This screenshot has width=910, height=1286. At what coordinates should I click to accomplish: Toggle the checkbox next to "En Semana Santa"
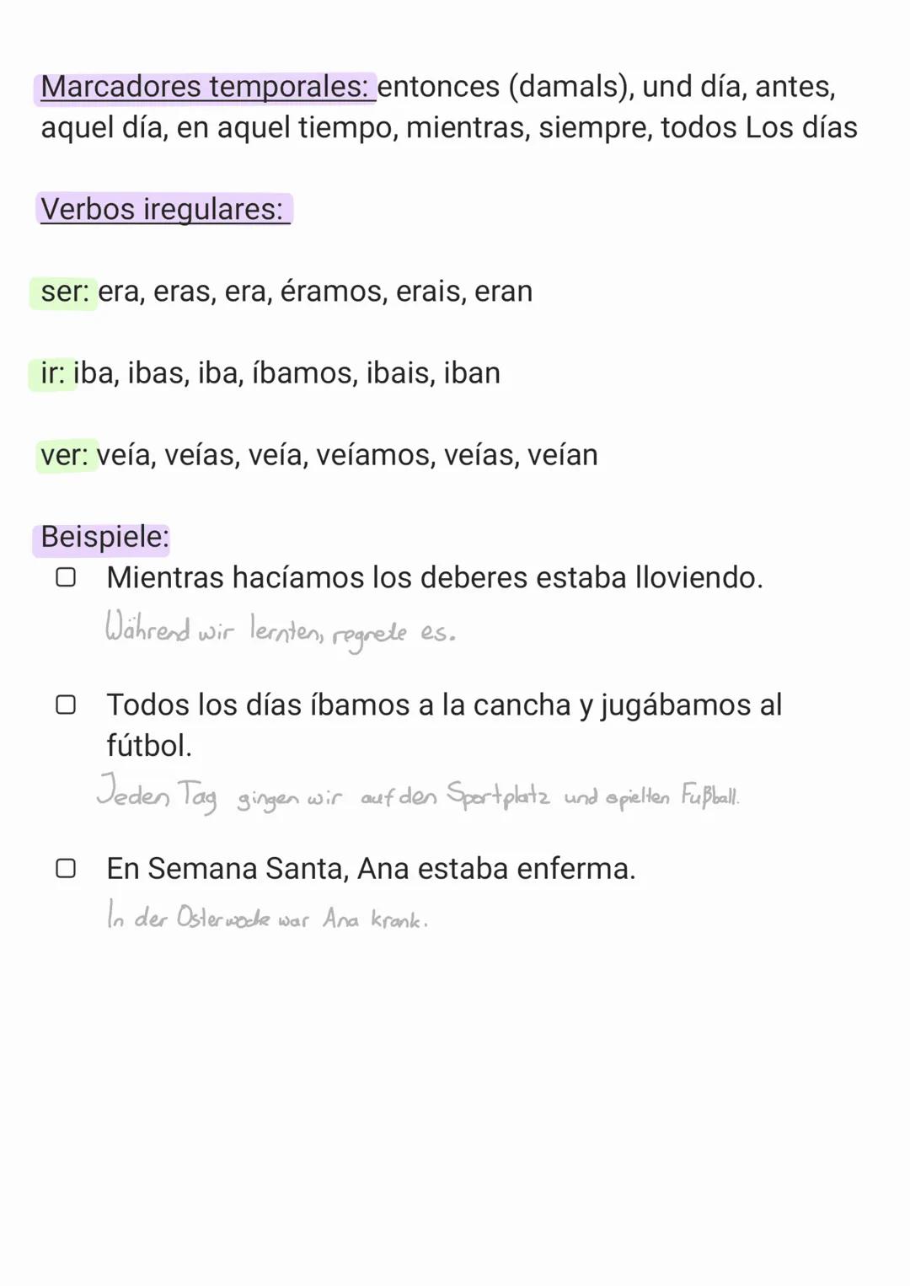pyautogui.click(x=66, y=868)
